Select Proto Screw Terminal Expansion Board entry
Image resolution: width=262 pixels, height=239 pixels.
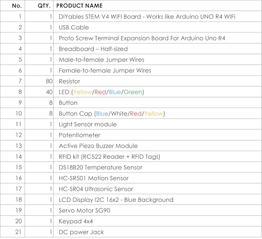click(x=142, y=38)
